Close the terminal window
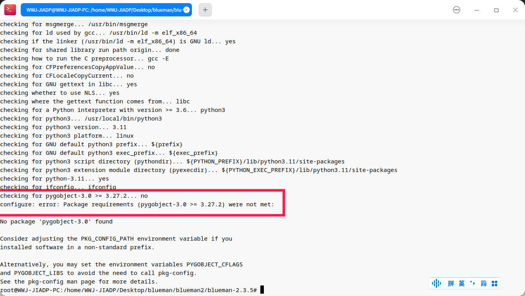 pos(515,10)
